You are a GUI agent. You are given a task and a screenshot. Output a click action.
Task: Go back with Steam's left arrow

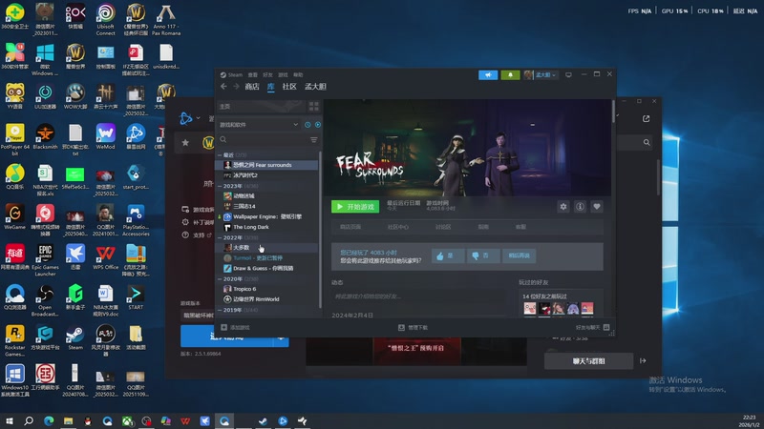pyautogui.click(x=223, y=87)
